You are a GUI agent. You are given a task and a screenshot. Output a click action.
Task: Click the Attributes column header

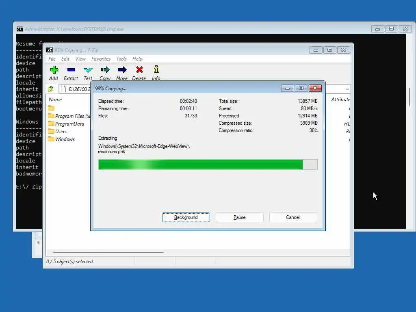341,100
